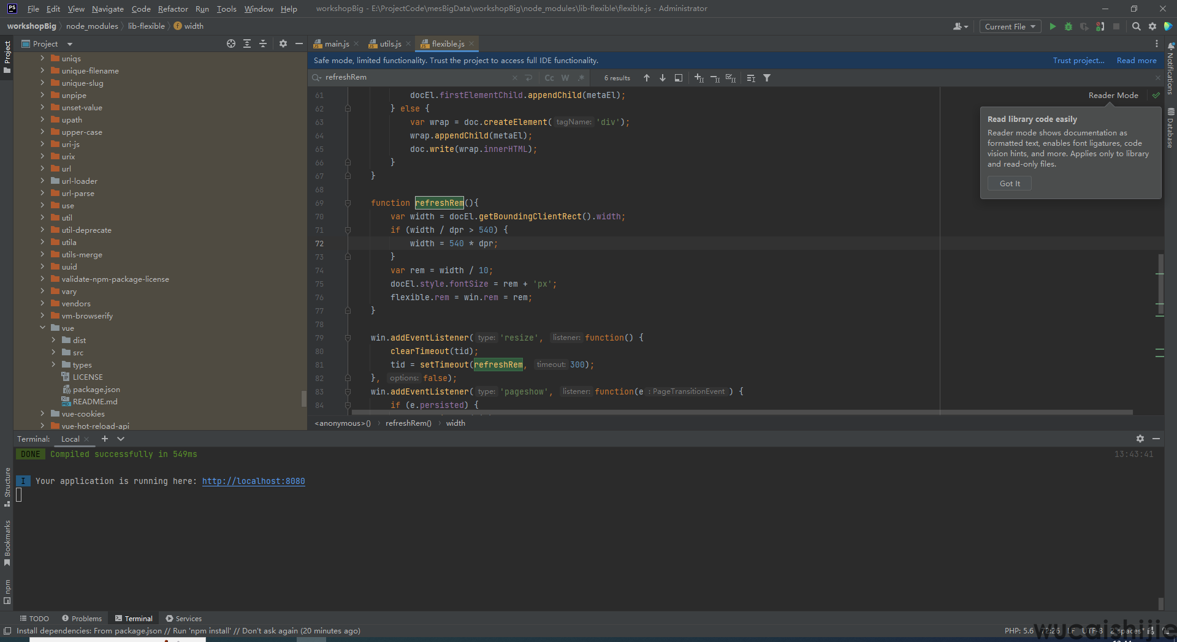Select opened file target icon in Project panel

(x=231, y=43)
